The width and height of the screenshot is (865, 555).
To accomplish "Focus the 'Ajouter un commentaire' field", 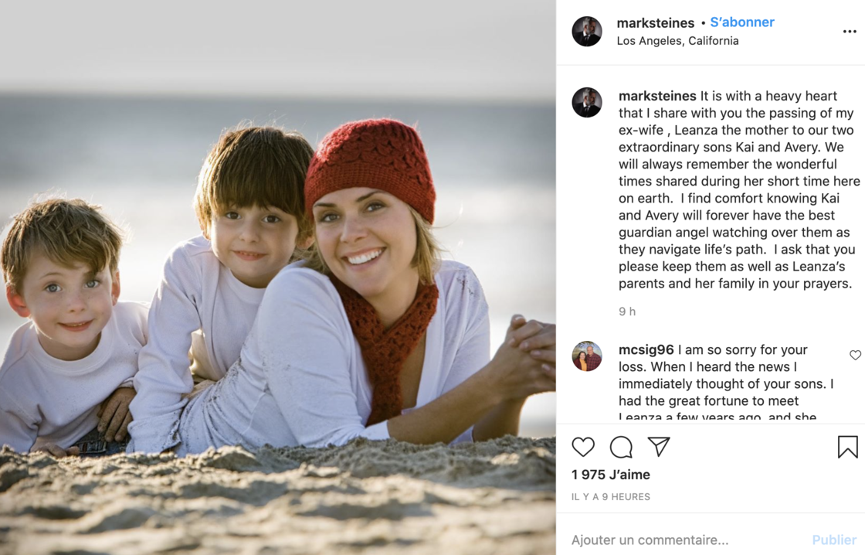I will [x=684, y=540].
